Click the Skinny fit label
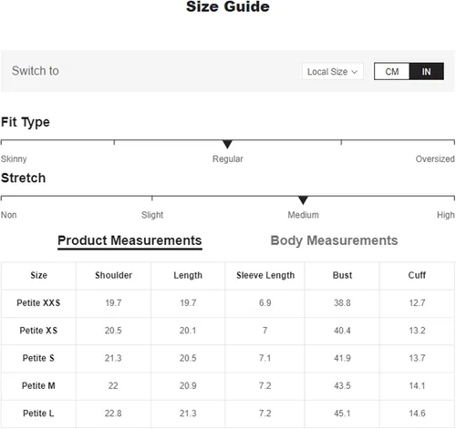Image resolution: width=456 pixels, height=429 pixels. pyautogui.click(x=14, y=158)
